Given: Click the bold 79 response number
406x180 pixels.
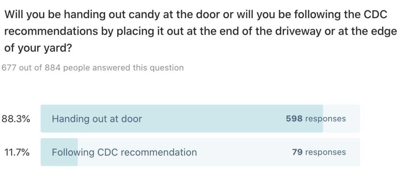Looking at the screenshot, I should [297, 152].
